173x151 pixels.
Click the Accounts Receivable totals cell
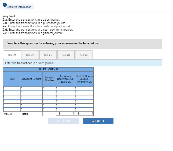[x=65, y=114]
